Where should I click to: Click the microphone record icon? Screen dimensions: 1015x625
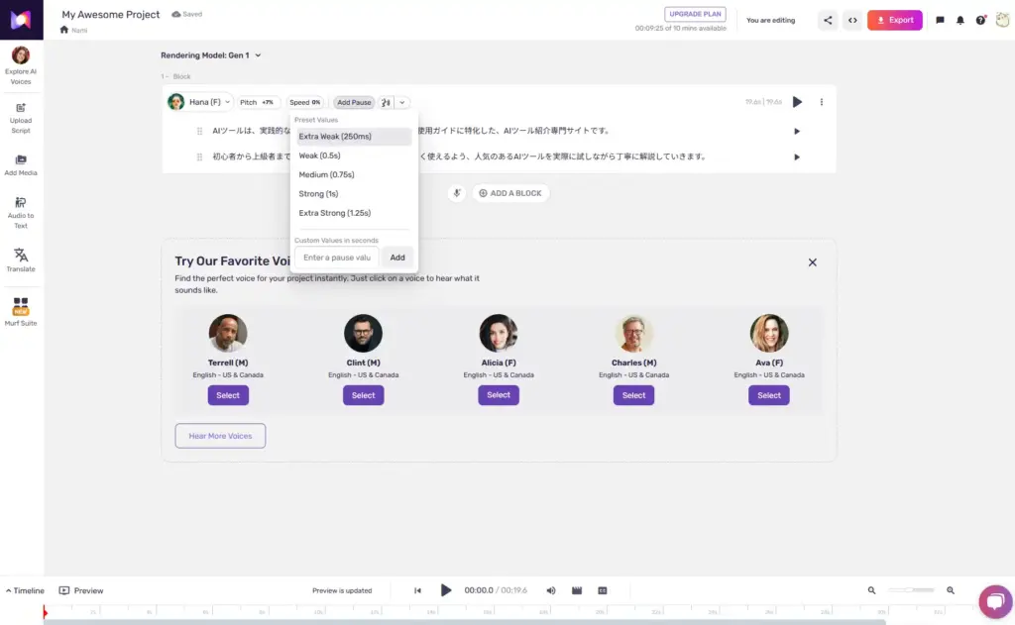456,193
